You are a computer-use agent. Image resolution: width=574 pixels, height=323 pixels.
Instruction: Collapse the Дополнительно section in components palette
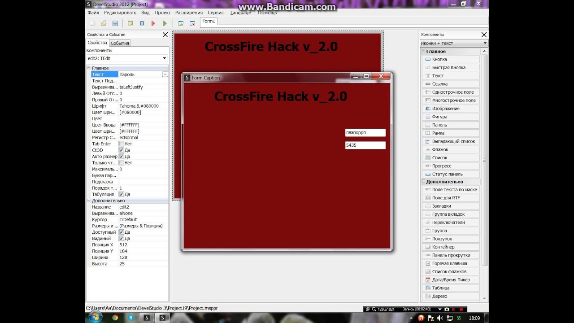point(424,182)
